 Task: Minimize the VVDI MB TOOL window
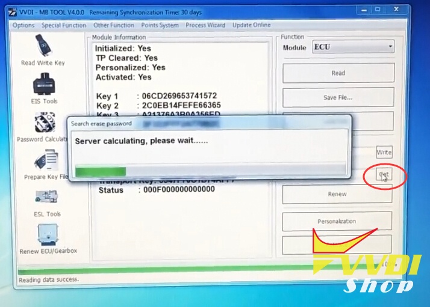coord(364,10)
